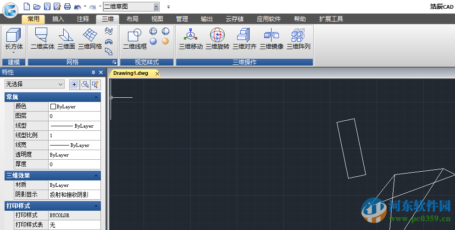
Task: Switch to the 布局 ribbon tab
Action: pos(132,19)
